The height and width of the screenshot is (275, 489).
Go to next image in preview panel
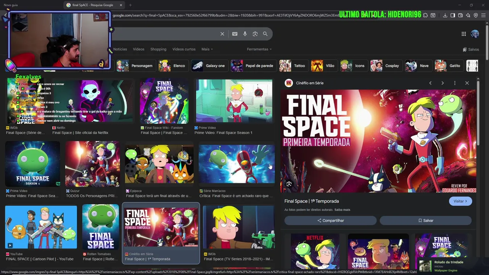(442, 83)
